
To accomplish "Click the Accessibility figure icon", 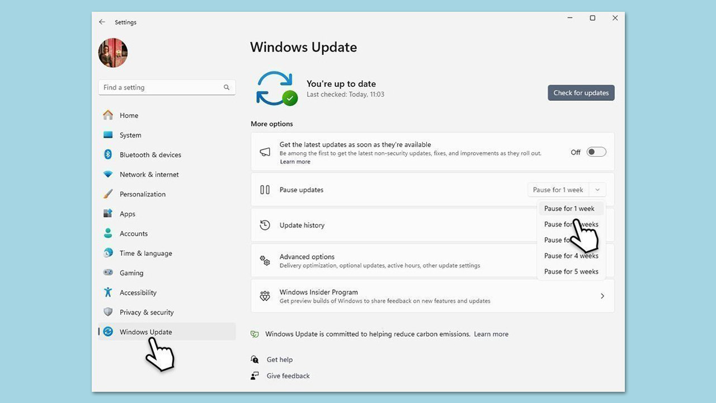I will click(108, 292).
